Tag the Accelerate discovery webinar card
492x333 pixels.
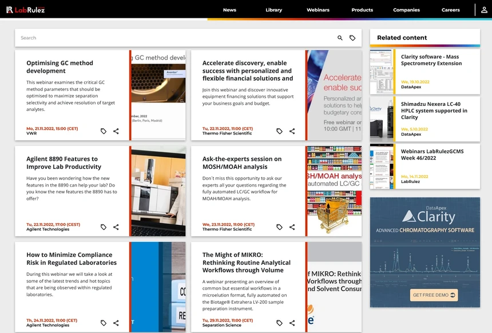pos(279,131)
